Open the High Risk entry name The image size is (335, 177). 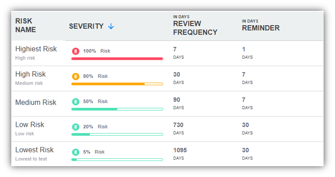[30, 74]
